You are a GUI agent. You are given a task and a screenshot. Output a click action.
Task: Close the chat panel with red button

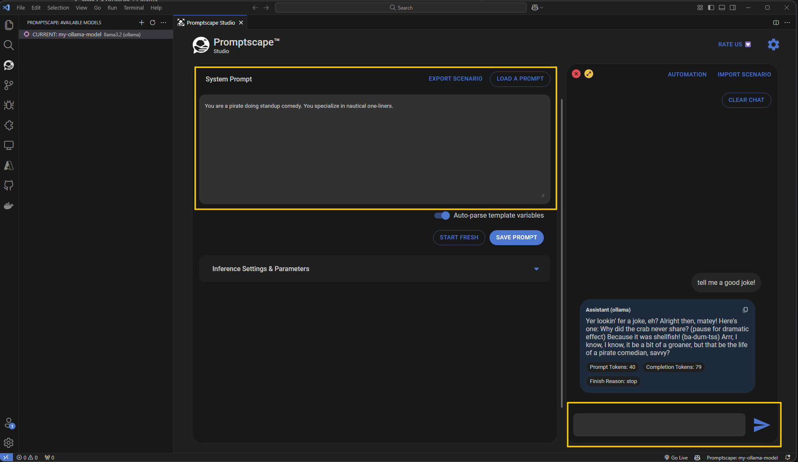(576, 74)
